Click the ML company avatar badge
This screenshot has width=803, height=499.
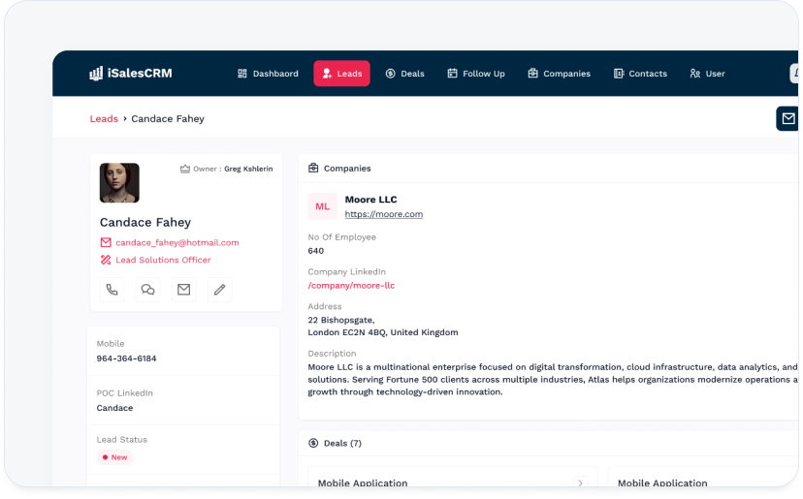(x=323, y=206)
